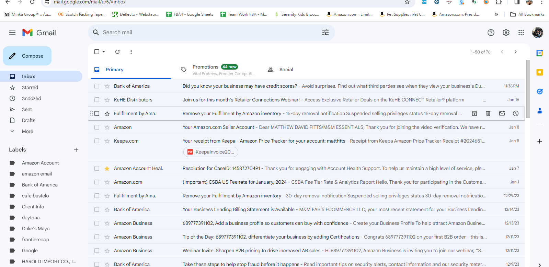Image resolution: width=549 pixels, height=267 pixels.
Task: Open the Sent folder
Action: tap(41, 109)
